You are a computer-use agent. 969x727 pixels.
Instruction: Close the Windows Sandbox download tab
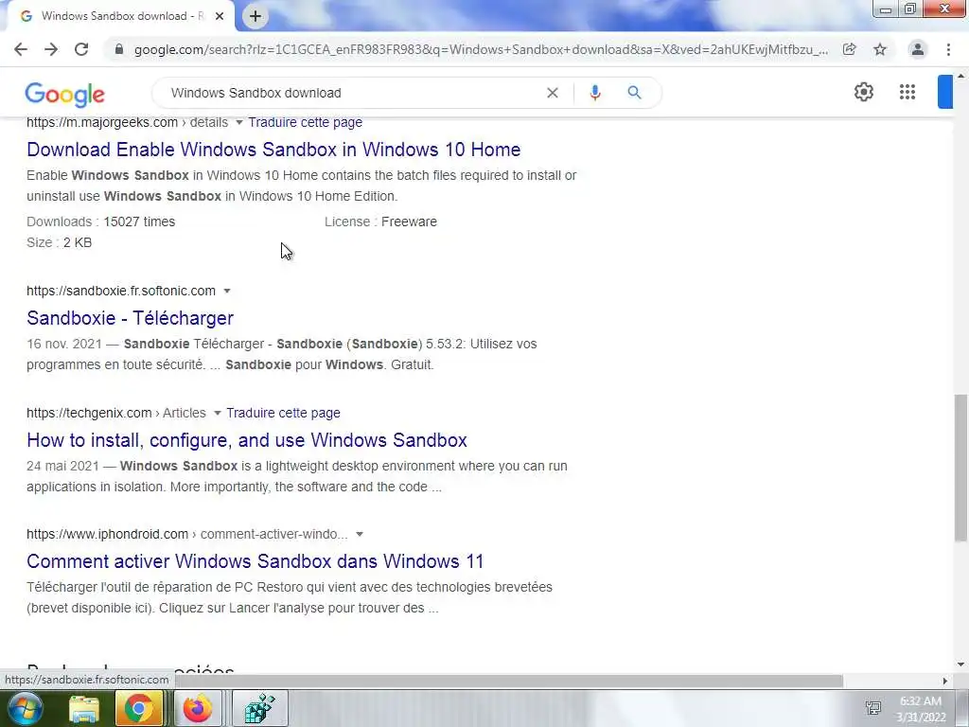point(220,16)
